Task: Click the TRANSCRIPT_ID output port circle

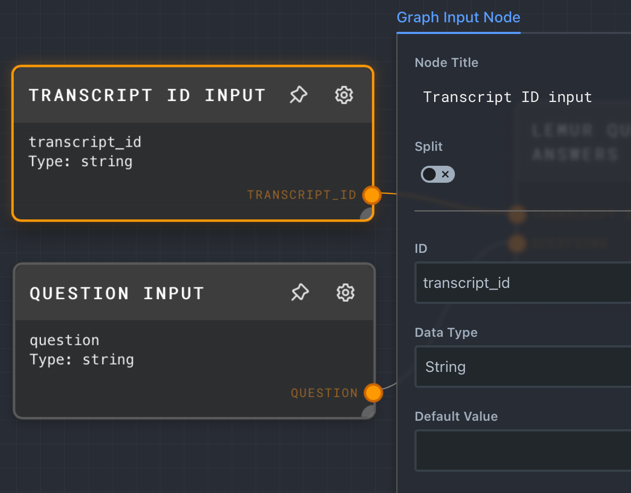Action: point(371,195)
